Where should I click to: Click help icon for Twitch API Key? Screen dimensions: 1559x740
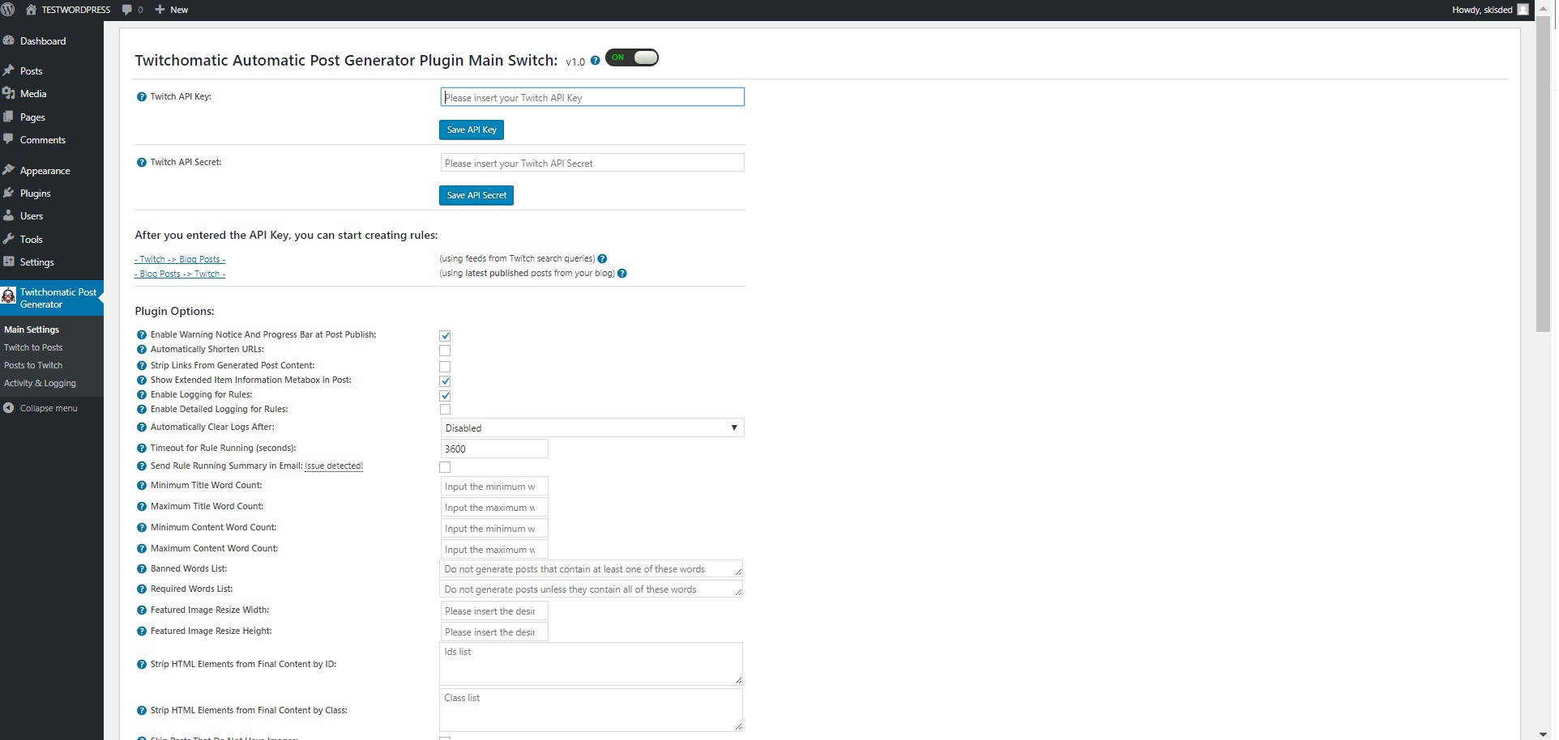(142, 97)
